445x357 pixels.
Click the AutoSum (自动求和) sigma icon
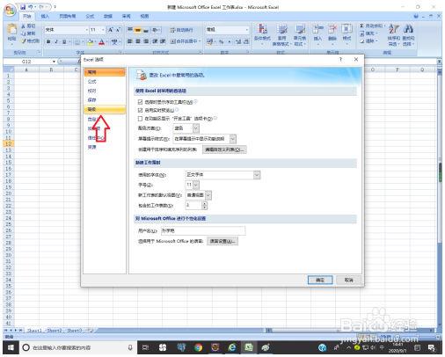pyautogui.click(x=362, y=25)
